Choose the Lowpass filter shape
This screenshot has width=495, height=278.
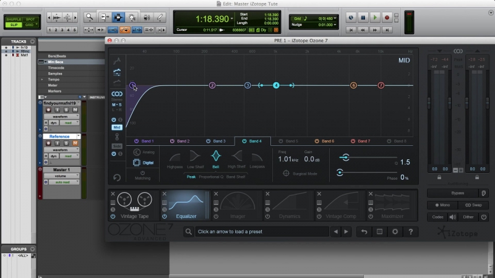point(257,160)
